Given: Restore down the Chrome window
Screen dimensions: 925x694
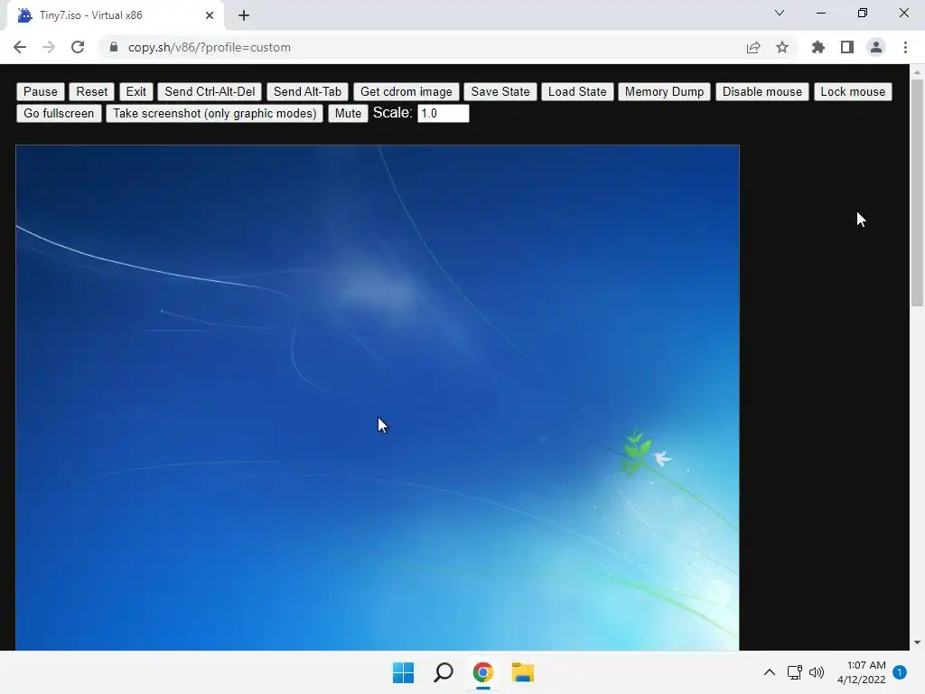Looking at the screenshot, I should 863,13.
